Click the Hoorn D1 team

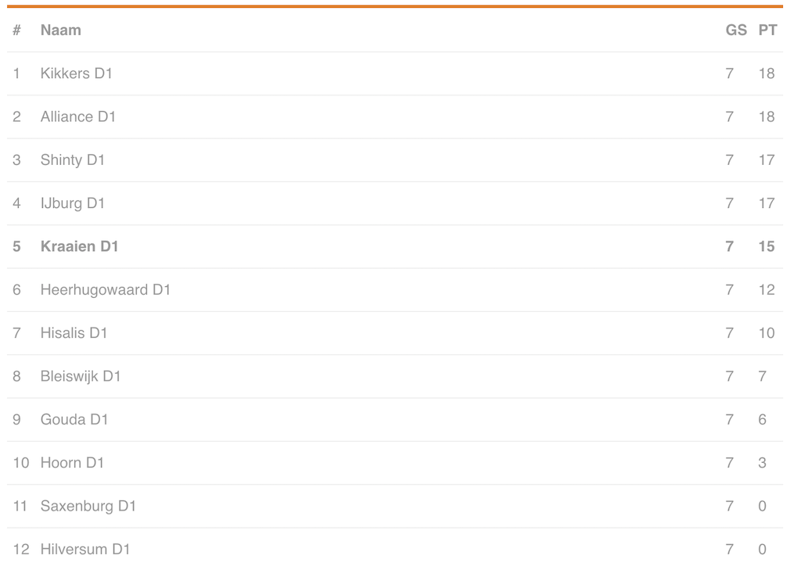click(73, 463)
